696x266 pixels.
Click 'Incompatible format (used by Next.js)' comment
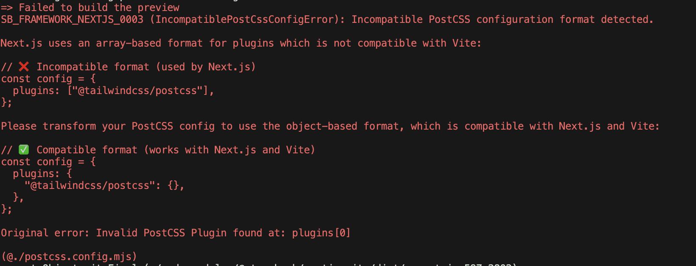point(146,67)
